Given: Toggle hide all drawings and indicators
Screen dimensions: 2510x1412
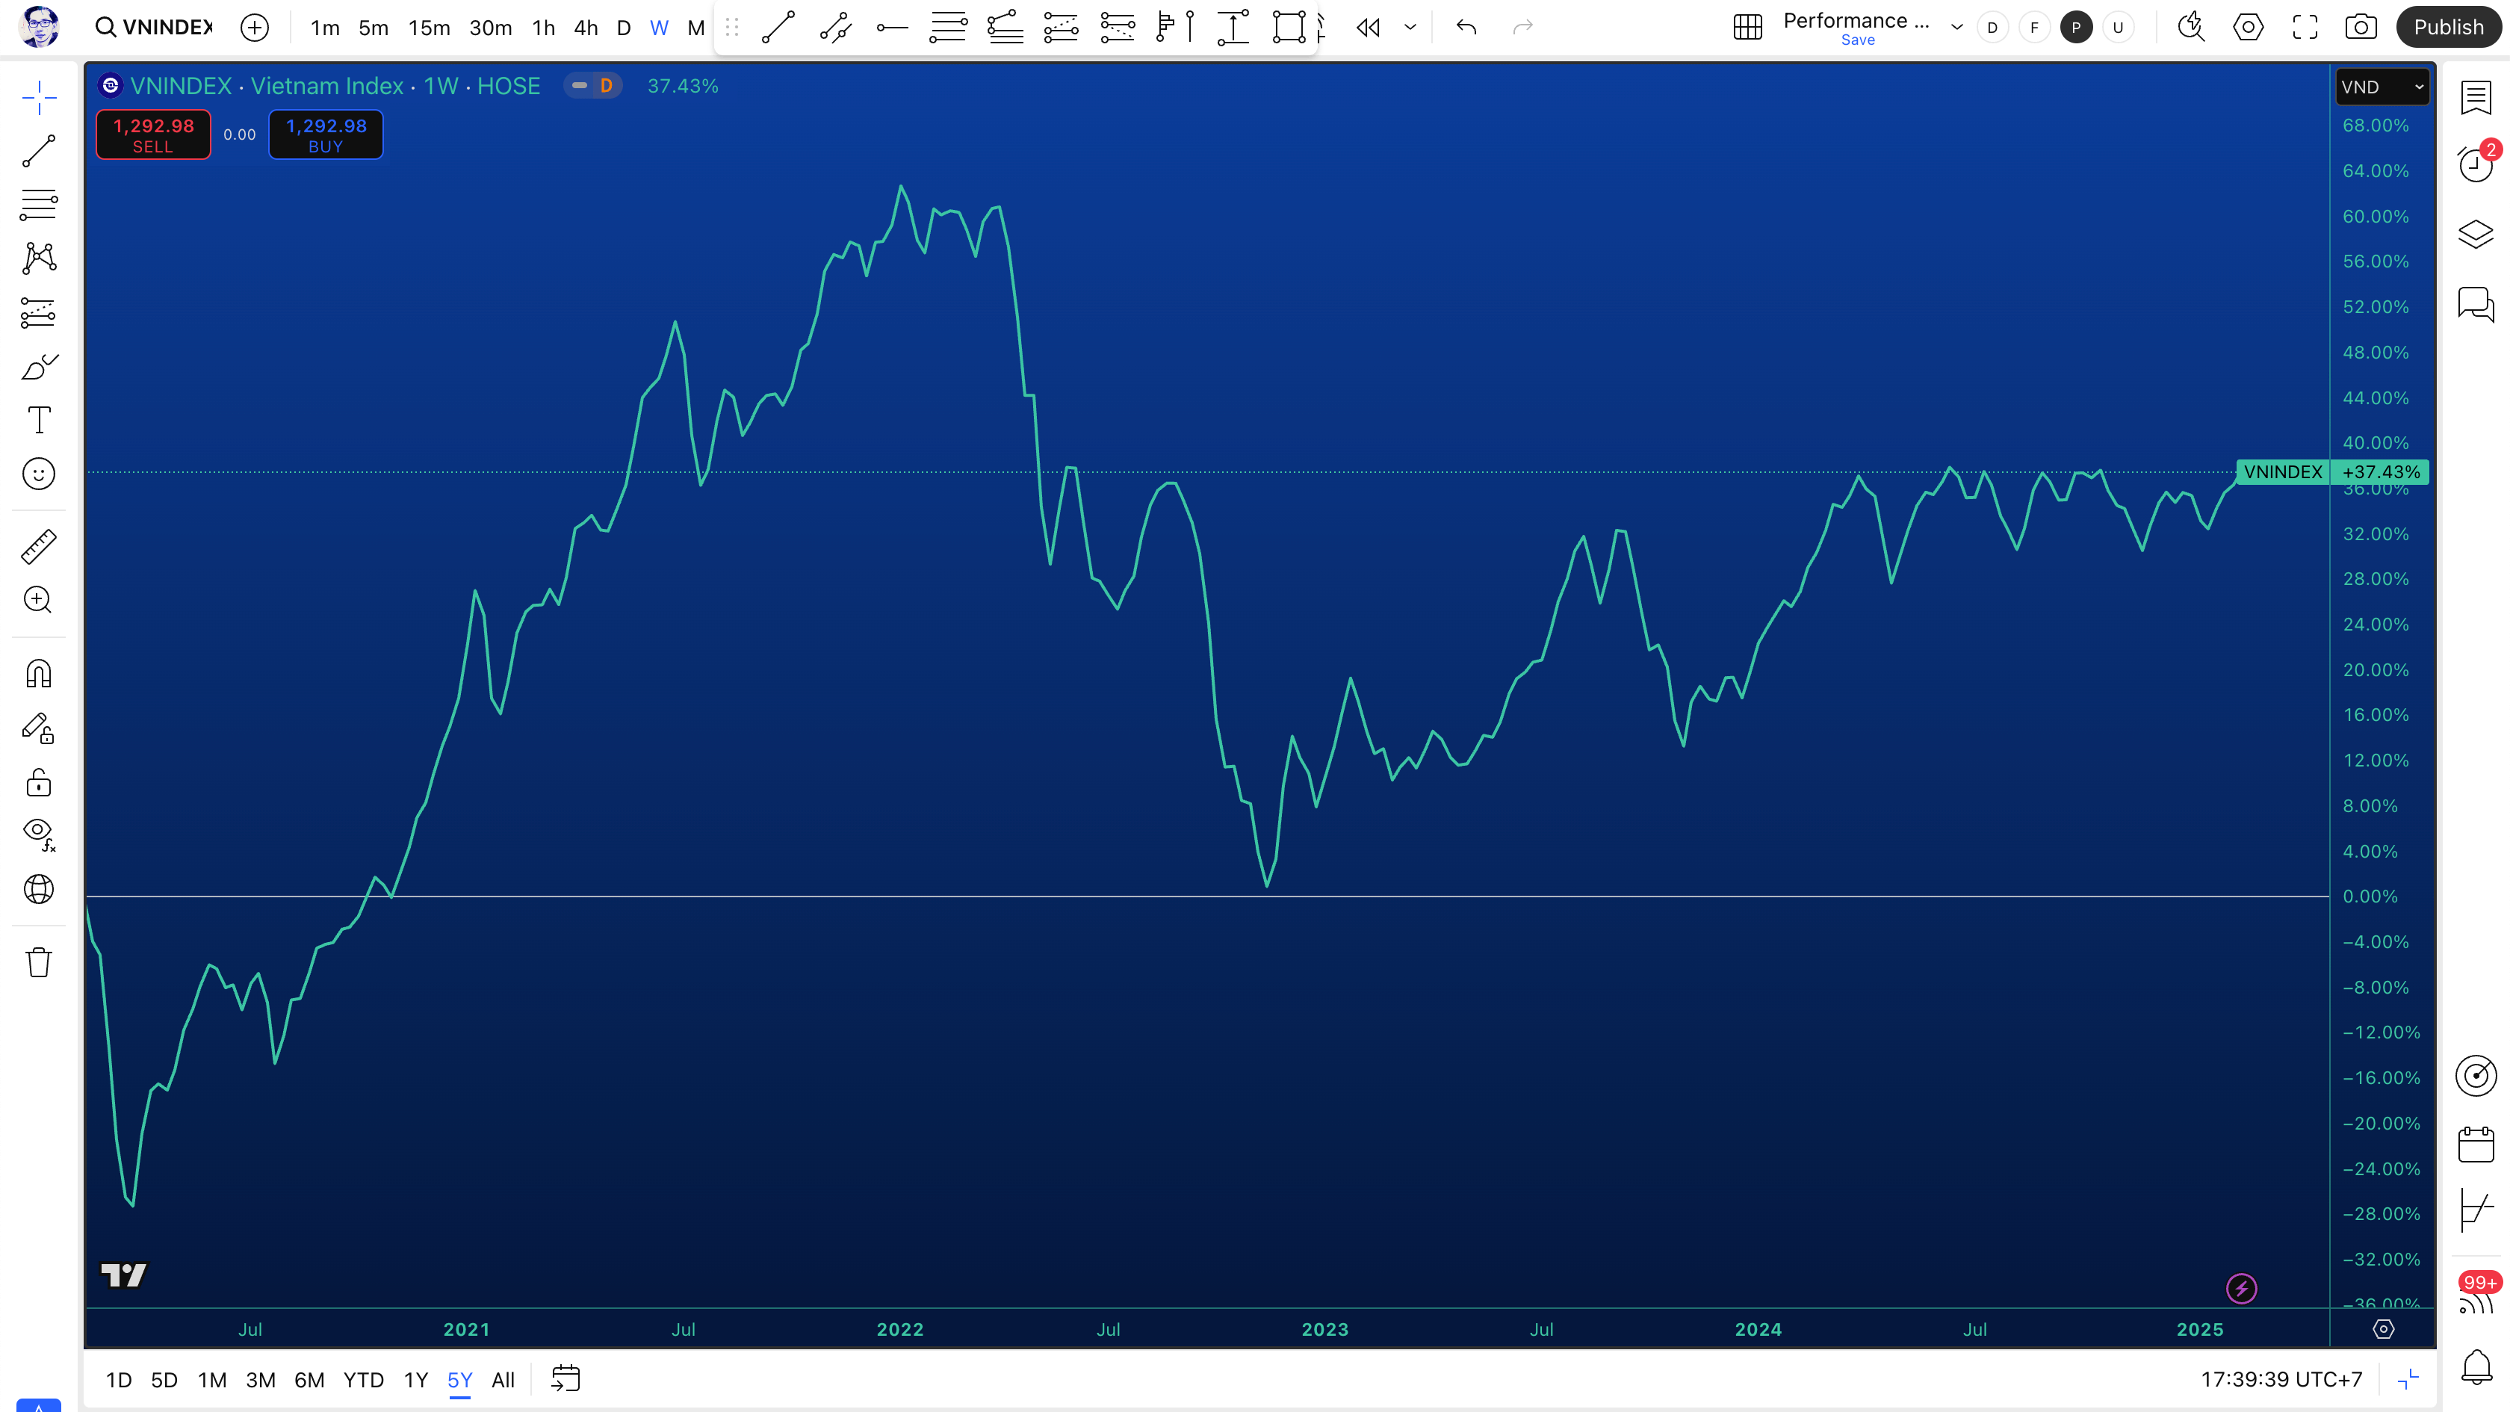Looking at the screenshot, I should coord(39,834).
